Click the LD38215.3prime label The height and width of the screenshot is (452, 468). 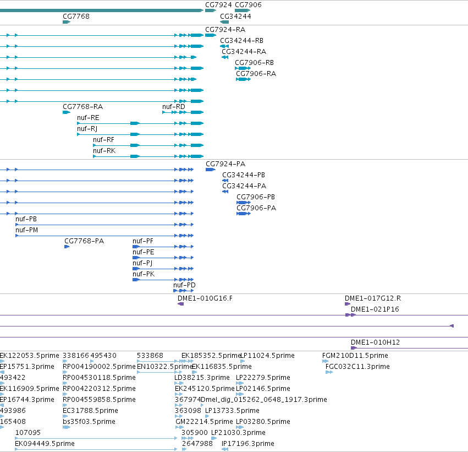coord(202,378)
